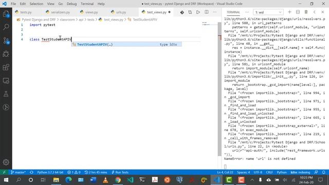Select Python 3.7.3 64-bit interpreter
This screenshot has height=185, width=329.
pos(50,172)
